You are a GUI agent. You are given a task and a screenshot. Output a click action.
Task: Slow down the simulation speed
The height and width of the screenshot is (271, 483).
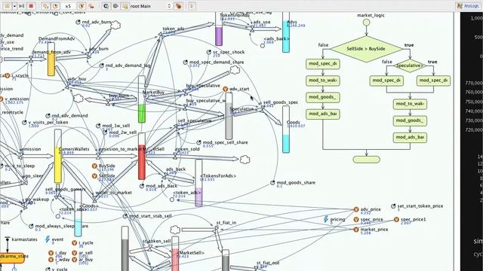[45, 6]
